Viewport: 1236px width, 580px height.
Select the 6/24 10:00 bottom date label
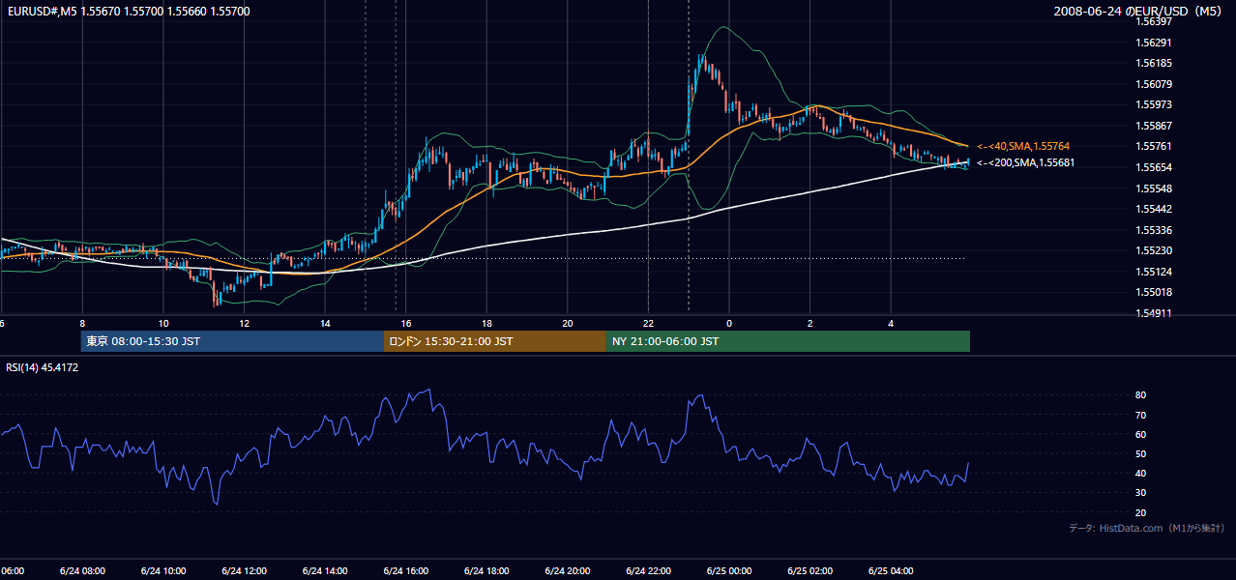coord(162,571)
